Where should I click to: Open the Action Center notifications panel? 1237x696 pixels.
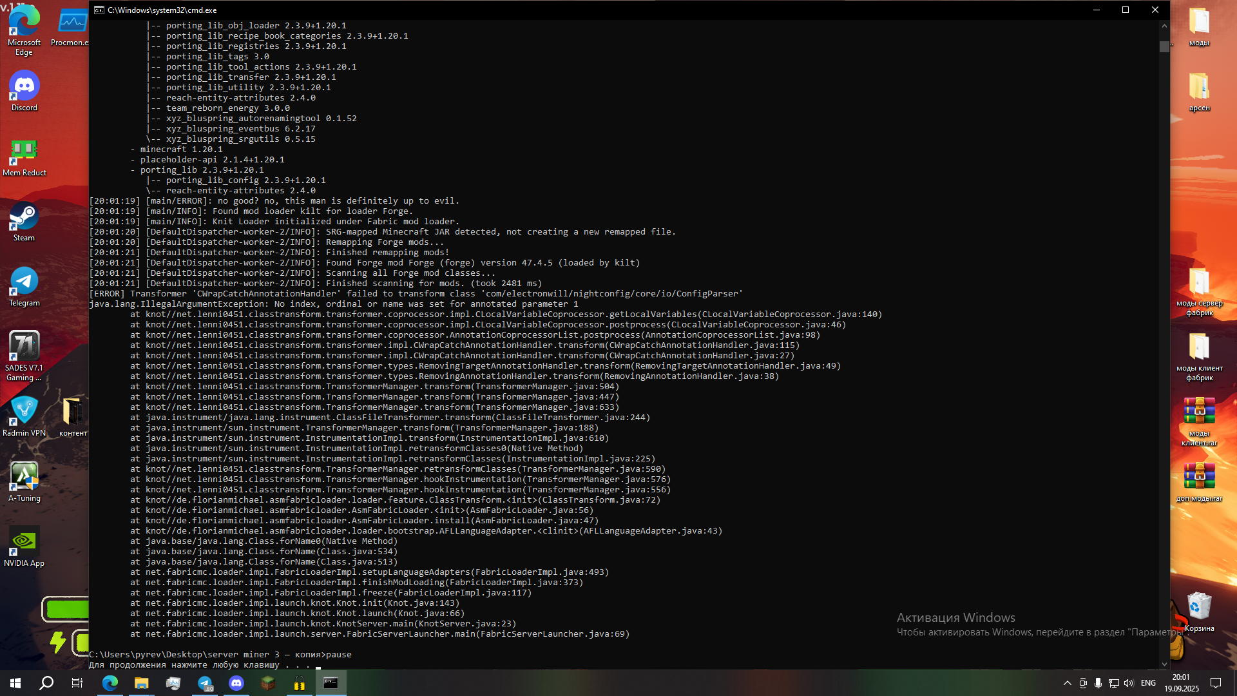pyautogui.click(x=1215, y=683)
